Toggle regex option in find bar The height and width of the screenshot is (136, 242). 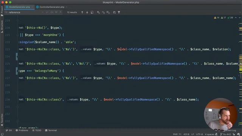pos(60,12)
